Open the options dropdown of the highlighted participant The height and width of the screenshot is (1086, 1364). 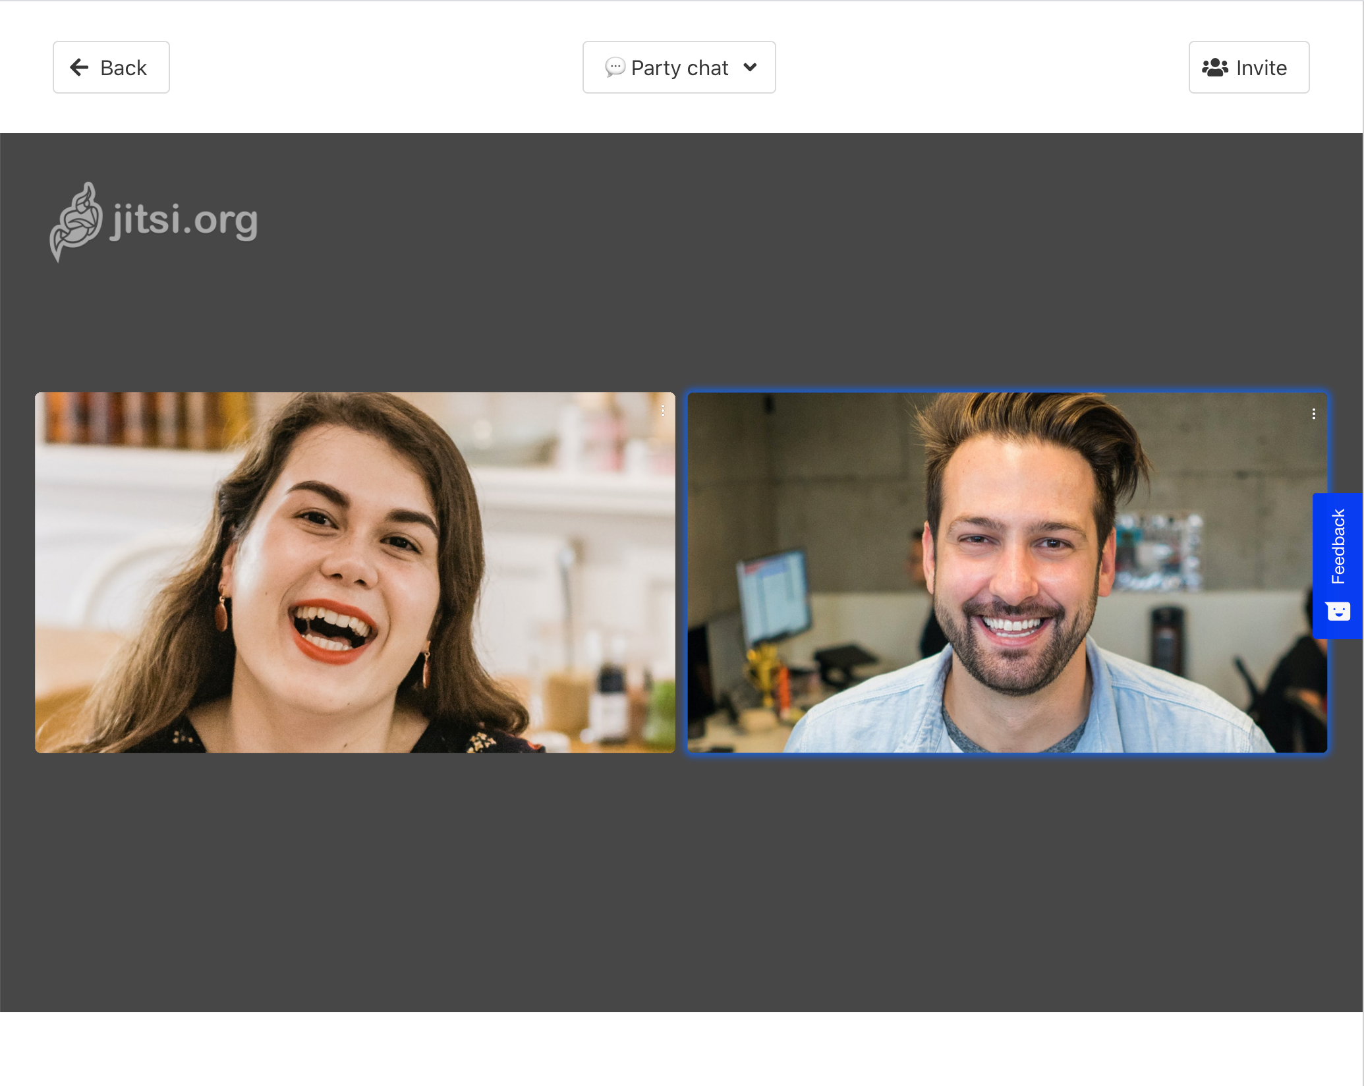pos(1313,414)
